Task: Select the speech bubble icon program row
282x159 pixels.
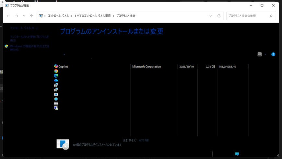Action: tap(56, 99)
